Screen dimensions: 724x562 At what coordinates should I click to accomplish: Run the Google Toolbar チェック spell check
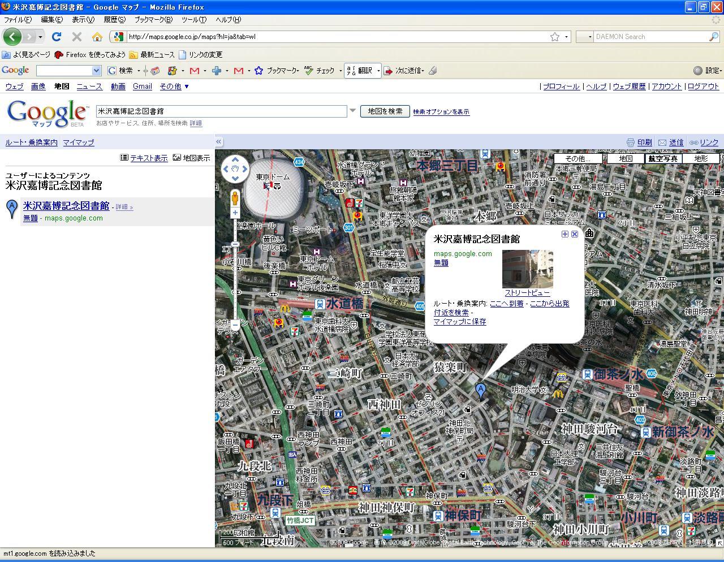(x=320, y=71)
